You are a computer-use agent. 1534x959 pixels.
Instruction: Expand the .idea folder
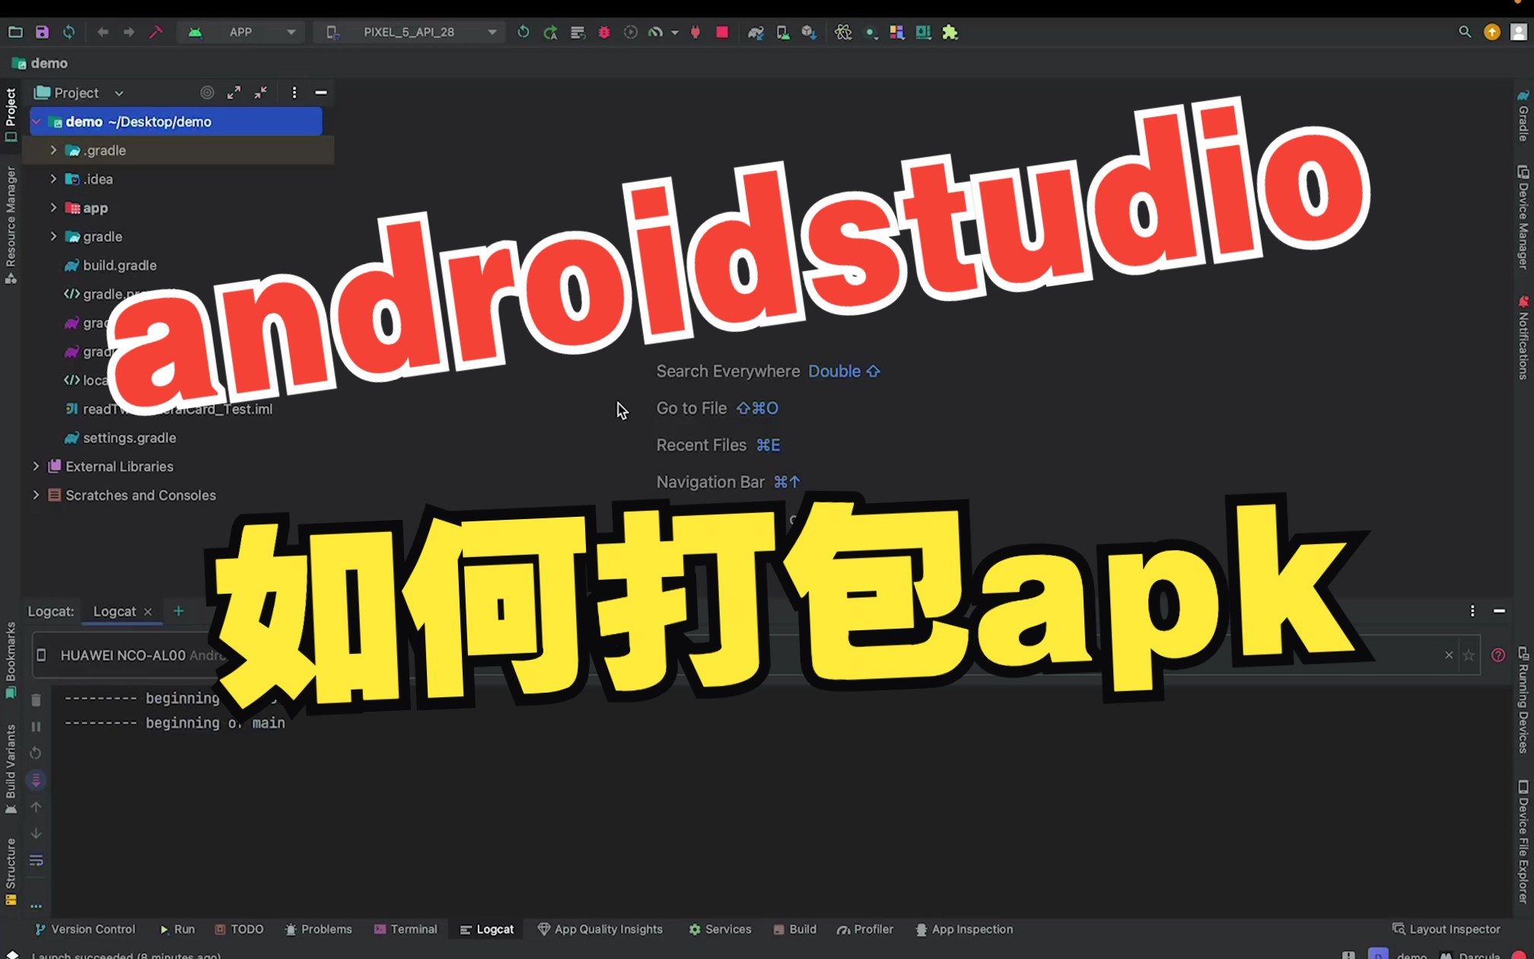pyautogui.click(x=53, y=179)
